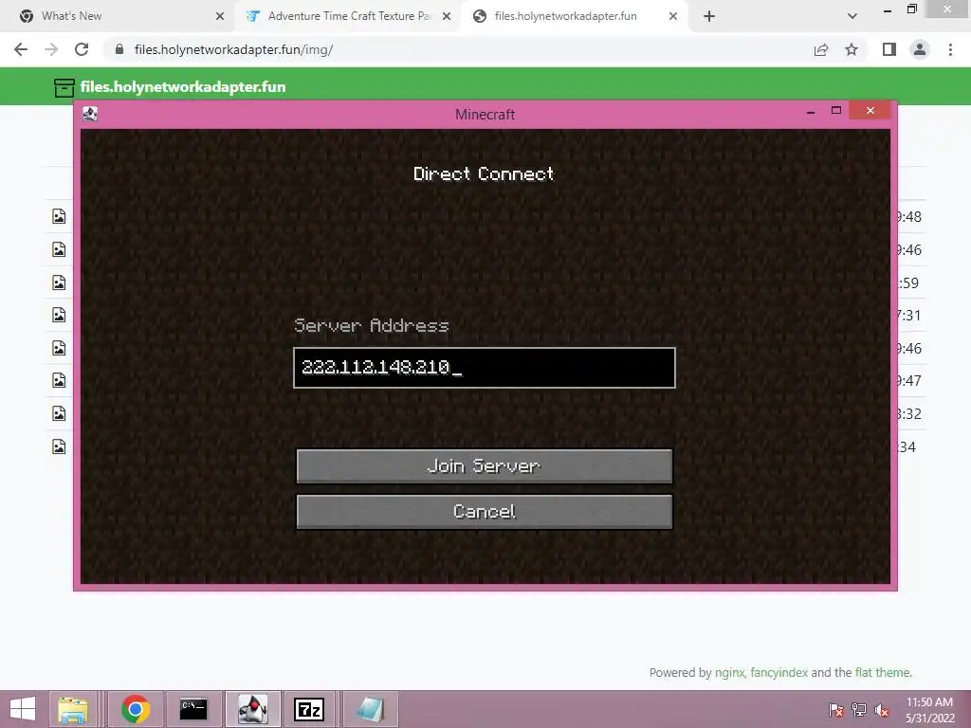Open the Command Prompt taskbar icon
Image resolution: width=971 pixels, height=728 pixels.
193,709
